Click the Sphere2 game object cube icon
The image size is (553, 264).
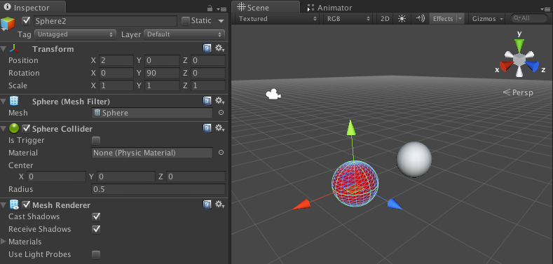click(x=8, y=23)
